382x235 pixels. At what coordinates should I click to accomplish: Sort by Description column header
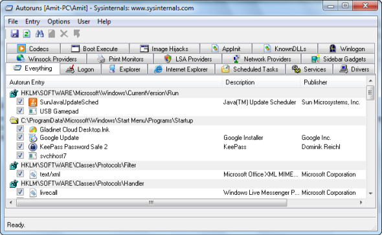coord(262,82)
